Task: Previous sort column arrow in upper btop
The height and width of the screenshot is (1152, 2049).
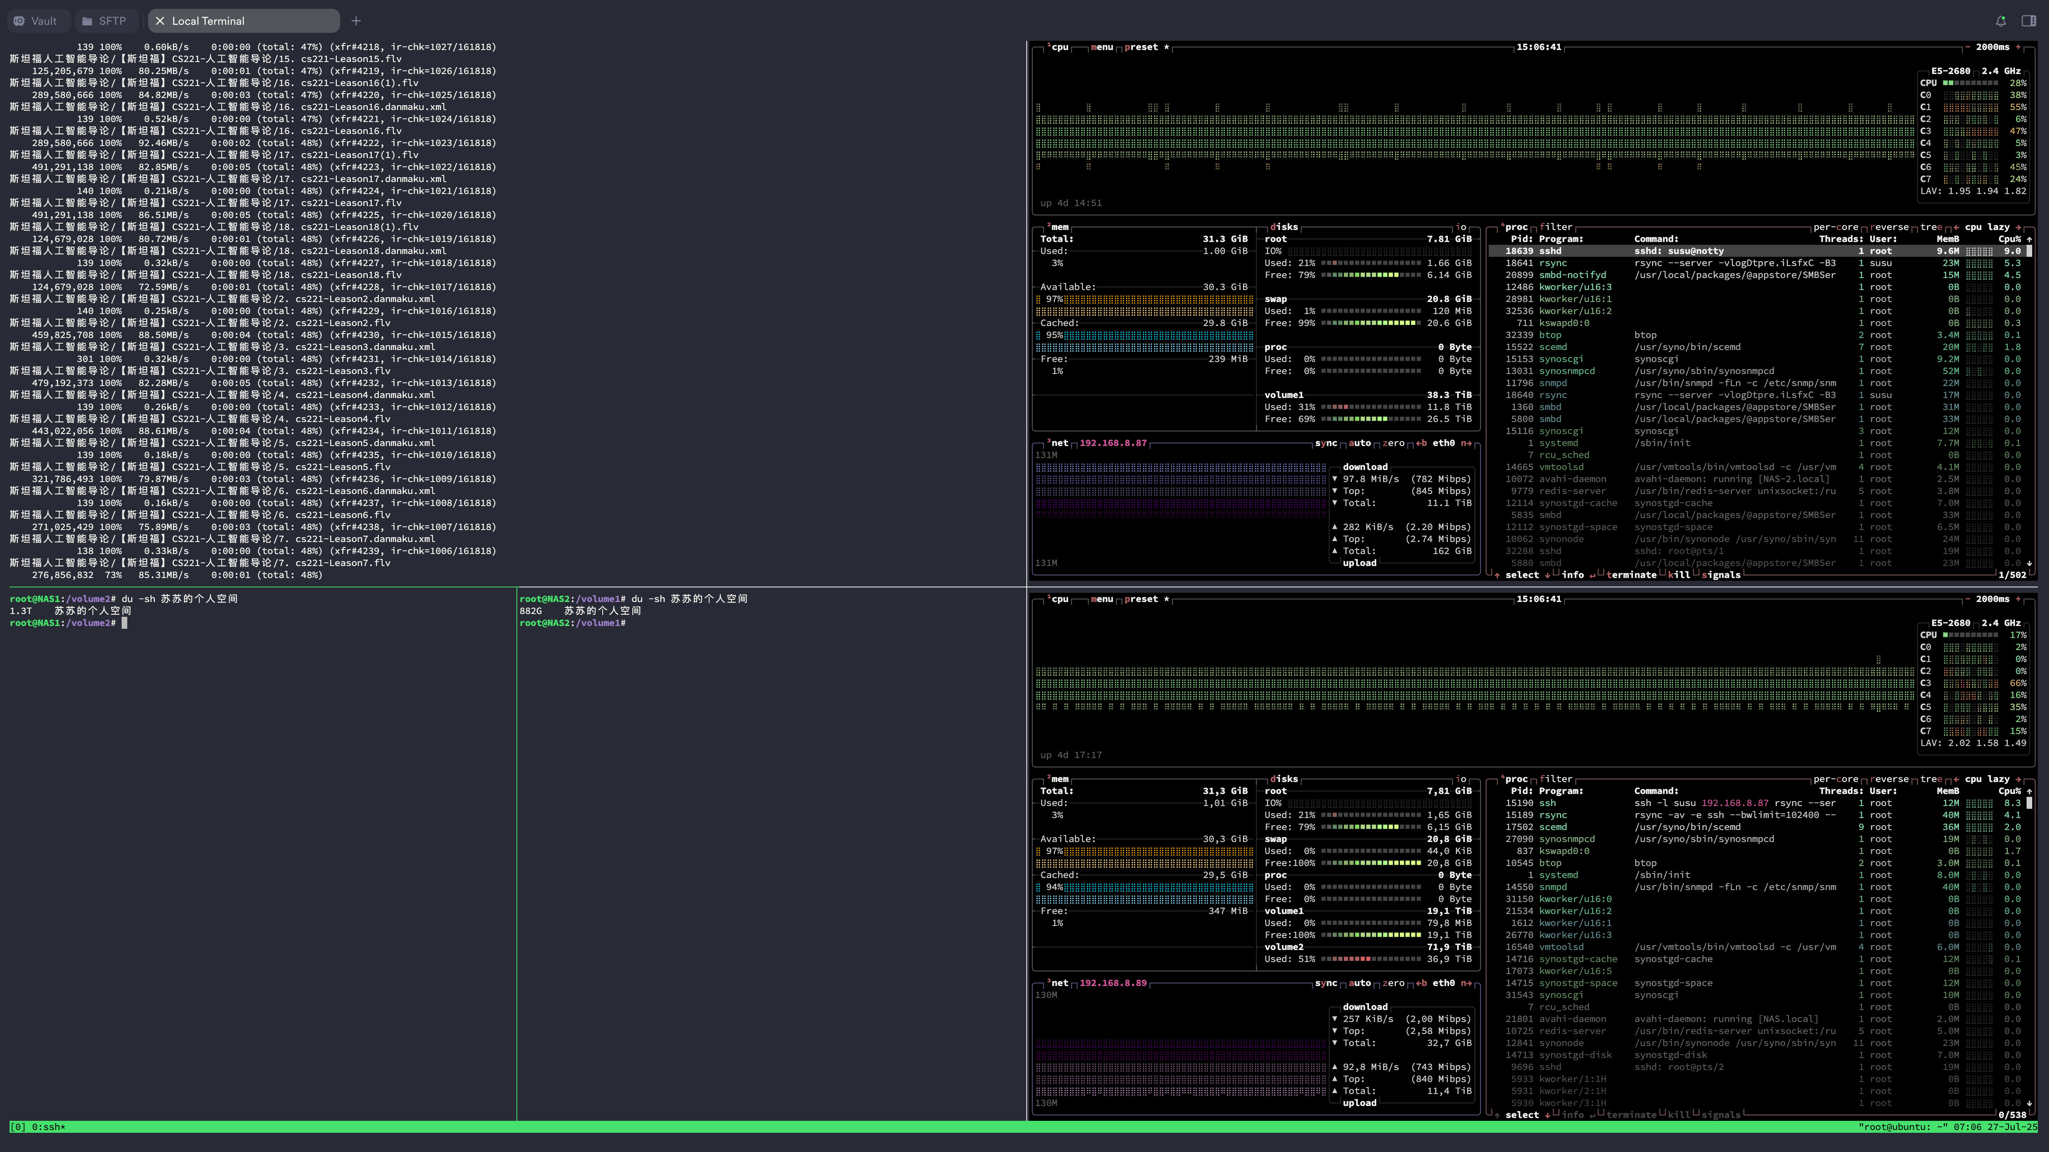Action: (1956, 226)
